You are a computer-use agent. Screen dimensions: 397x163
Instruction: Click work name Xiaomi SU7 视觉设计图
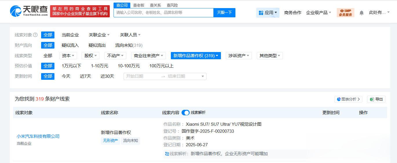point(224,124)
